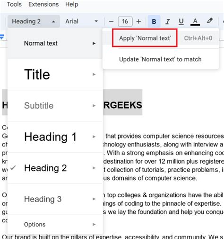The width and height of the screenshot is (224, 239).
Task: Select the Title style entry
Action: (x=55, y=74)
